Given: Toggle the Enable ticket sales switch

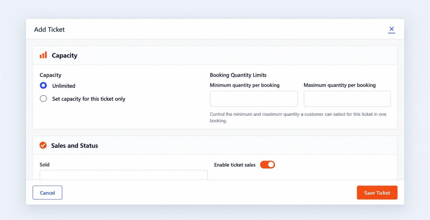Looking at the screenshot, I should 267,165.
